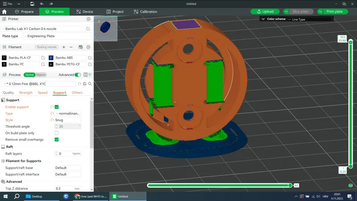Open the dropdown arrow beside Slice plate
The image size is (357, 201).
(286, 12)
